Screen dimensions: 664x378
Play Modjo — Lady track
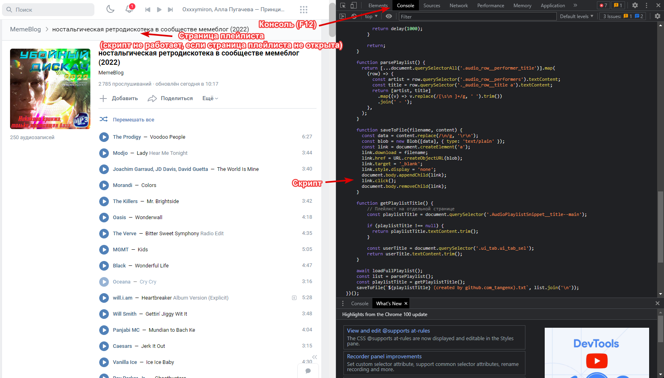(x=104, y=153)
